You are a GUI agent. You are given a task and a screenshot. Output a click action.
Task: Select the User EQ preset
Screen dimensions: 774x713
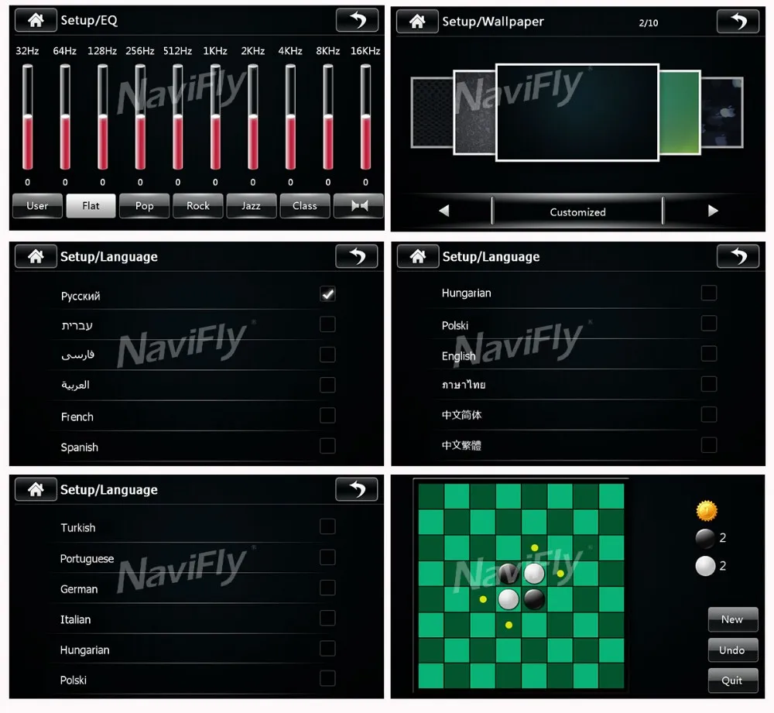click(x=37, y=206)
